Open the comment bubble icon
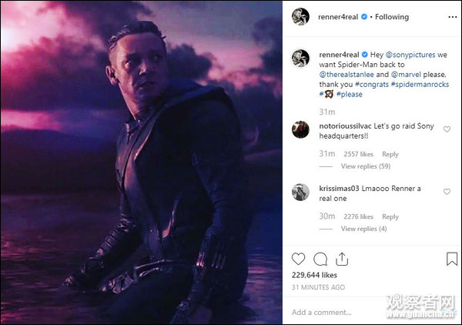This screenshot has width=462, height=325. 320,259
